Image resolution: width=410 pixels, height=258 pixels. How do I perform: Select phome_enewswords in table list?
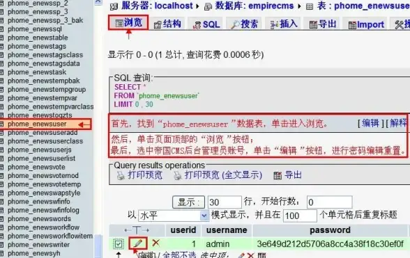pos(39,218)
